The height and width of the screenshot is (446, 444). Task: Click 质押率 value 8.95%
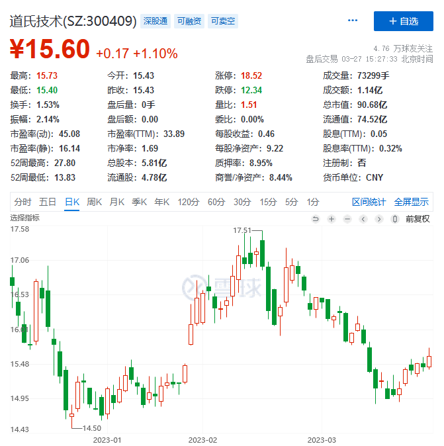point(261,163)
